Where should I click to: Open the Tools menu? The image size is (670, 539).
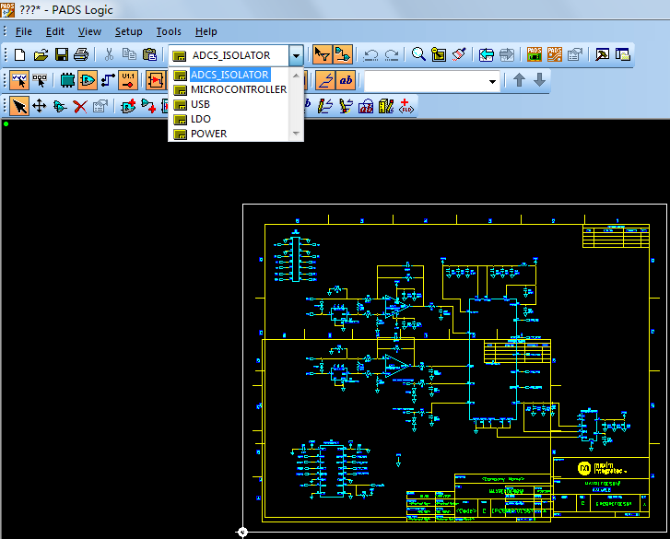tap(169, 31)
